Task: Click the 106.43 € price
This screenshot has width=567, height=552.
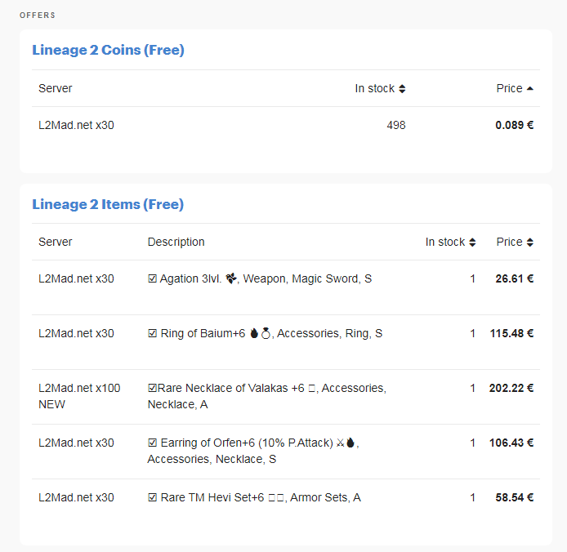Action: tap(511, 443)
